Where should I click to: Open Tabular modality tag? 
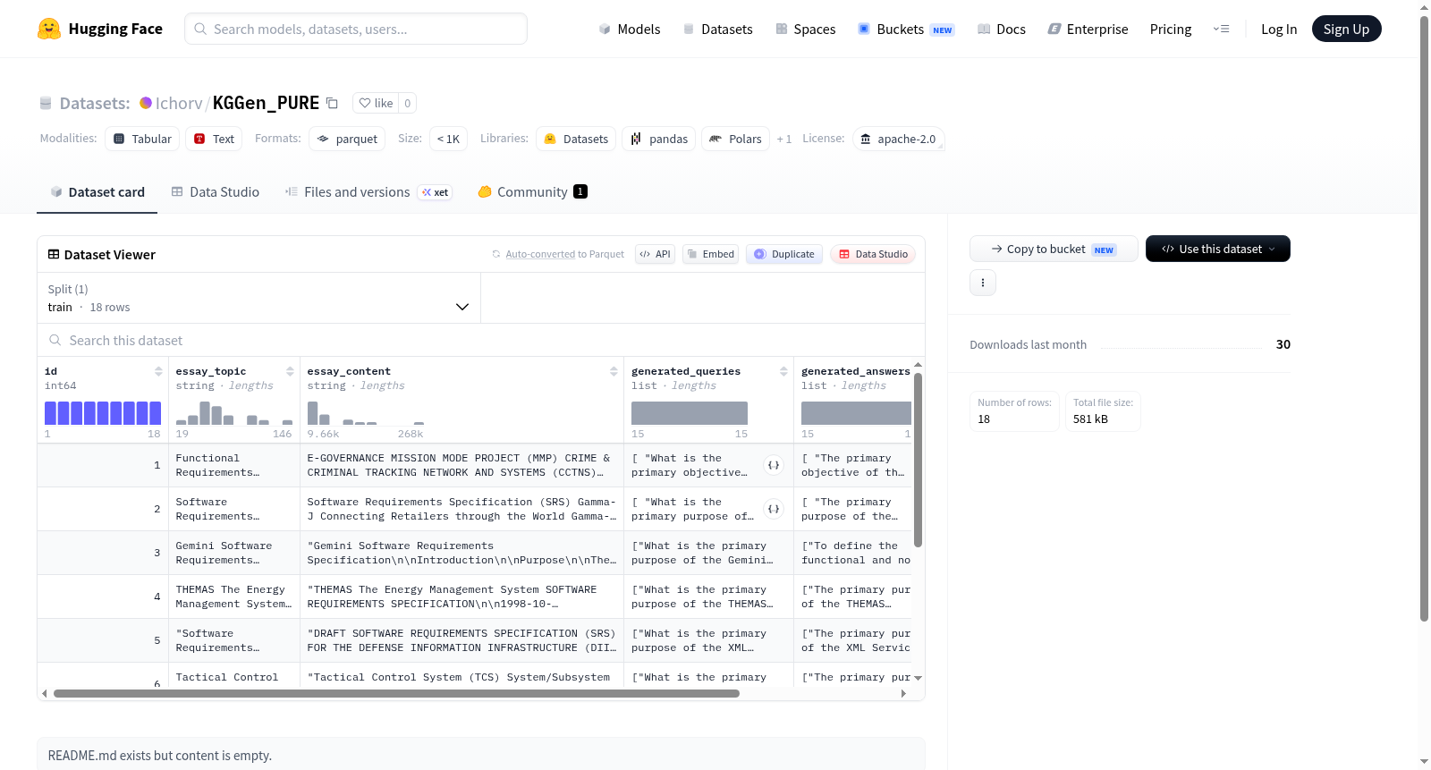pyautogui.click(x=142, y=139)
